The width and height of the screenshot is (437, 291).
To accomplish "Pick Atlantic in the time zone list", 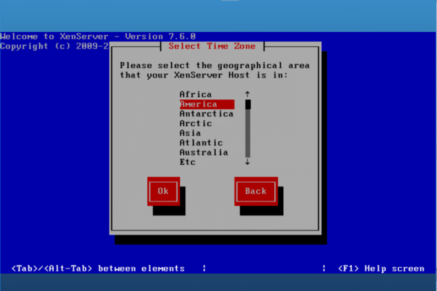I will tap(201, 143).
